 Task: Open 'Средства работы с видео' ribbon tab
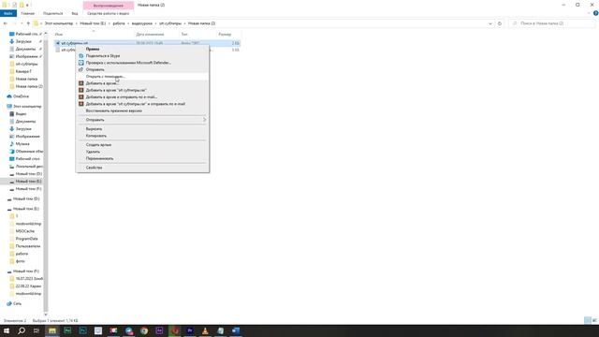coord(109,13)
